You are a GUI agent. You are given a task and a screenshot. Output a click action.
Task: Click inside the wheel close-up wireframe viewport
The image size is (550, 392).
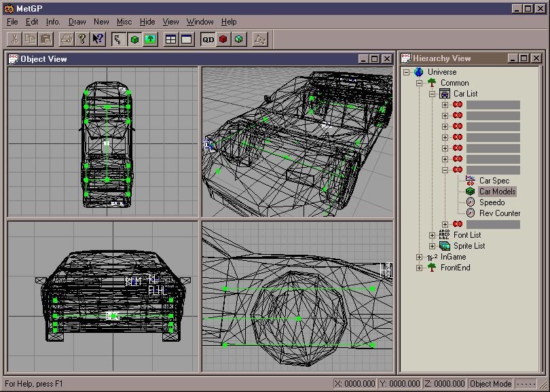point(297,296)
